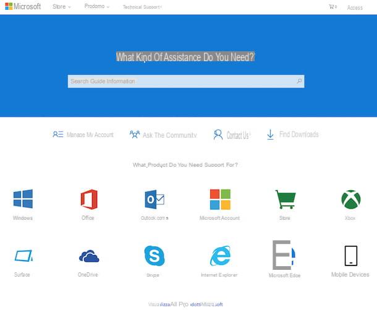Click the Microsoft Edge label text
The image size is (377, 310).
point(285,275)
